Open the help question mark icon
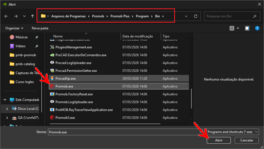The image size is (264, 149). [x=257, y=28]
